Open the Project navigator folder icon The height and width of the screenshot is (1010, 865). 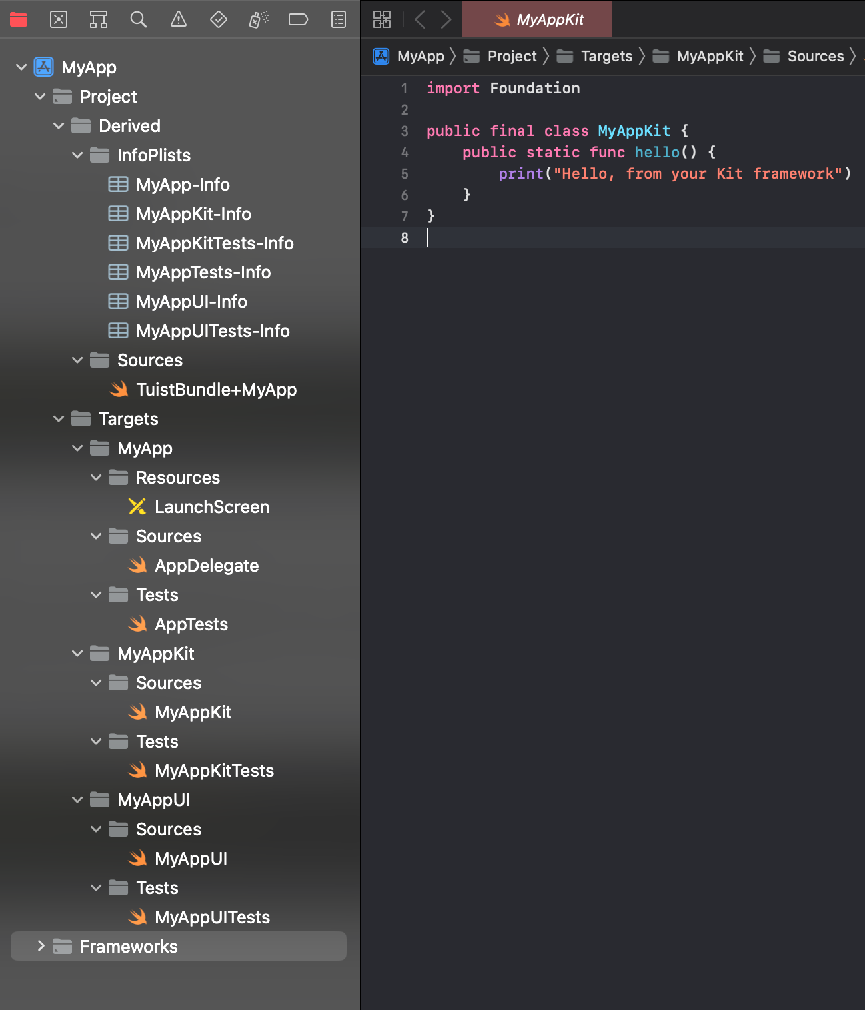click(x=19, y=19)
